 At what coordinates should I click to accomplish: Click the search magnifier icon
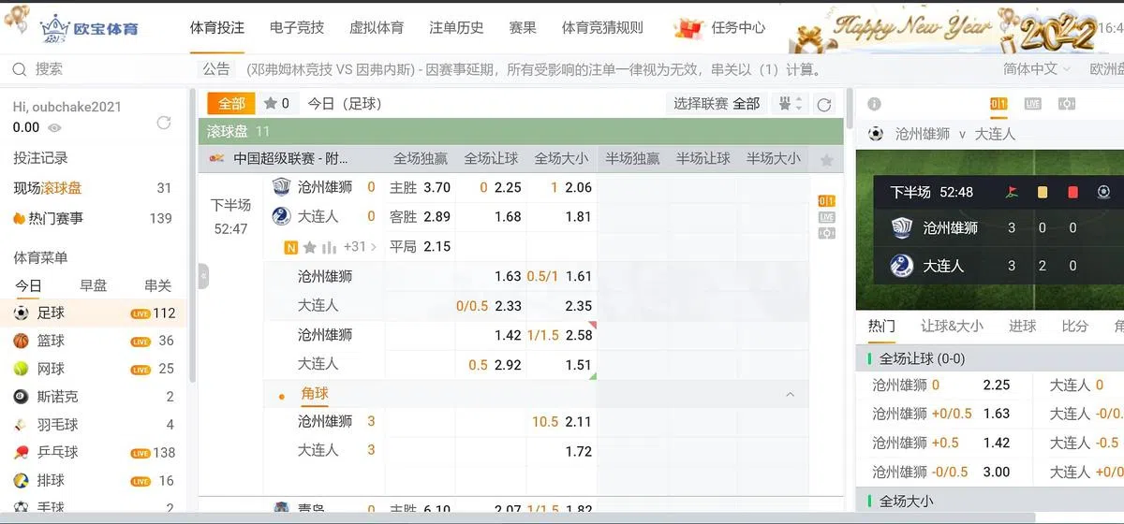point(19,69)
